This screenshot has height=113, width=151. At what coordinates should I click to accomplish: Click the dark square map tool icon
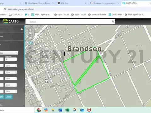click(x=30, y=48)
